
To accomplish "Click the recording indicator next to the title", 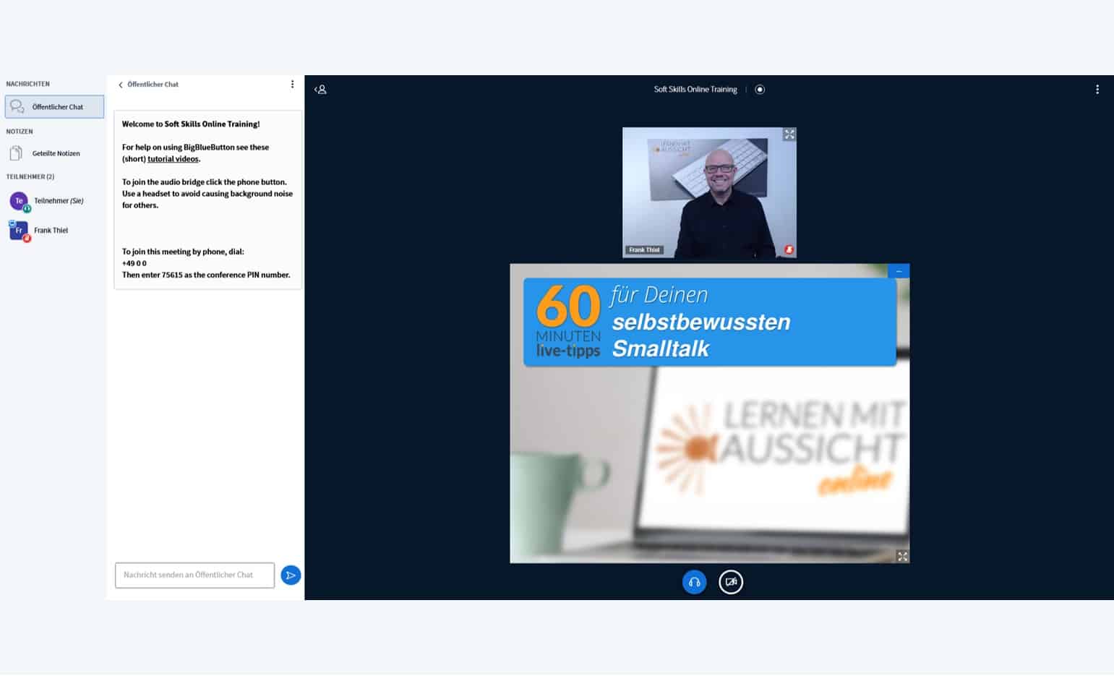I will [759, 90].
